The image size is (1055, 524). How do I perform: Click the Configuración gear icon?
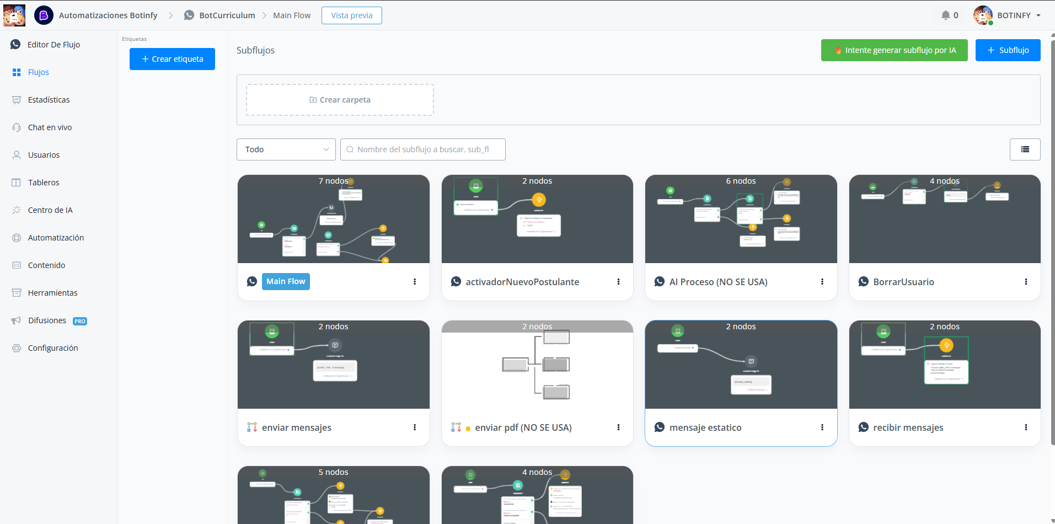[x=17, y=348]
